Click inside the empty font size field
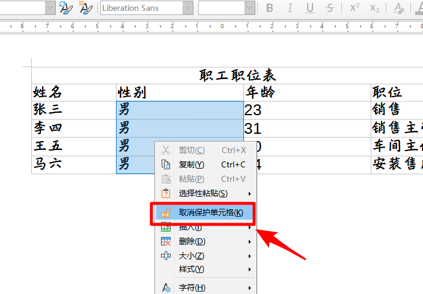 pyautogui.click(x=222, y=8)
